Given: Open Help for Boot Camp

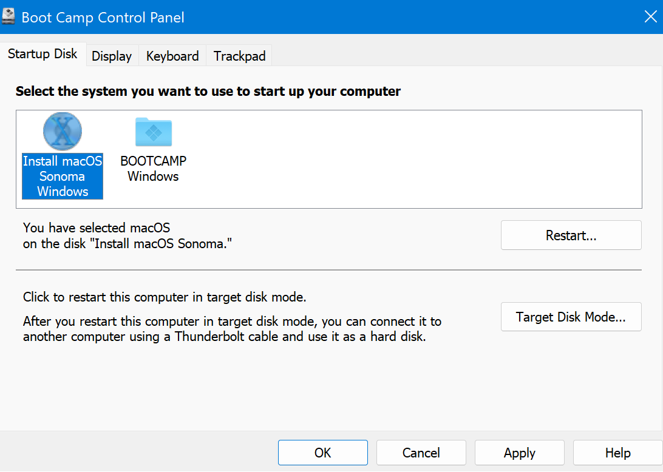Looking at the screenshot, I should [x=617, y=453].
